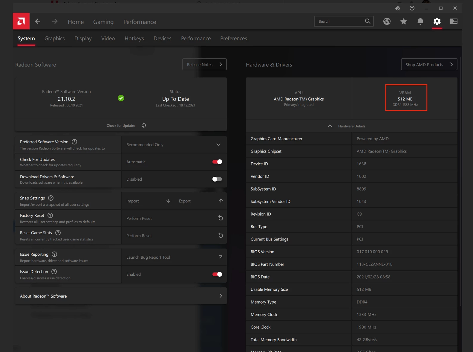Click the Shop AMD Products button

[429, 64]
